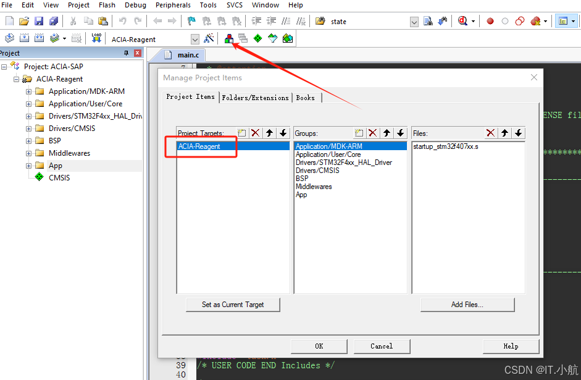The height and width of the screenshot is (380, 581).
Task: Click the Add Files... button
Action: pyautogui.click(x=467, y=305)
